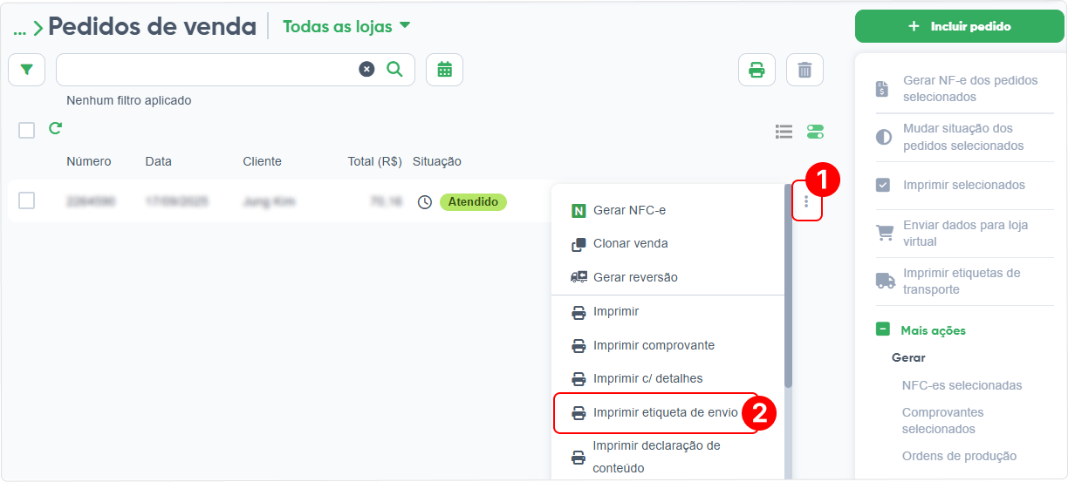The width and height of the screenshot is (1068, 482).
Task: Click the Situação column header
Action: click(x=437, y=161)
